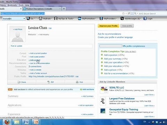Click Add a school link

coord(34,60)
